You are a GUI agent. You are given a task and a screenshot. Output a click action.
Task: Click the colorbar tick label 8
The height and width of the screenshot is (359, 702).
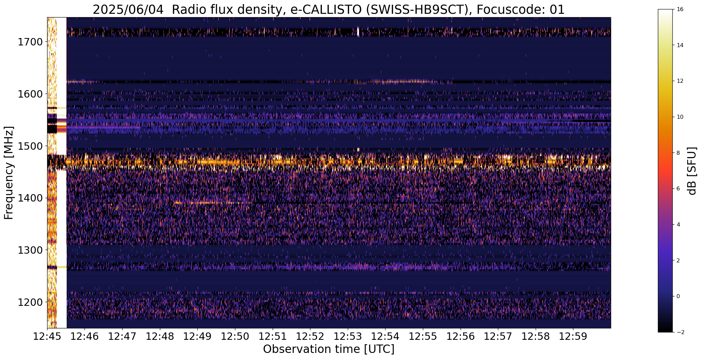click(678, 153)
